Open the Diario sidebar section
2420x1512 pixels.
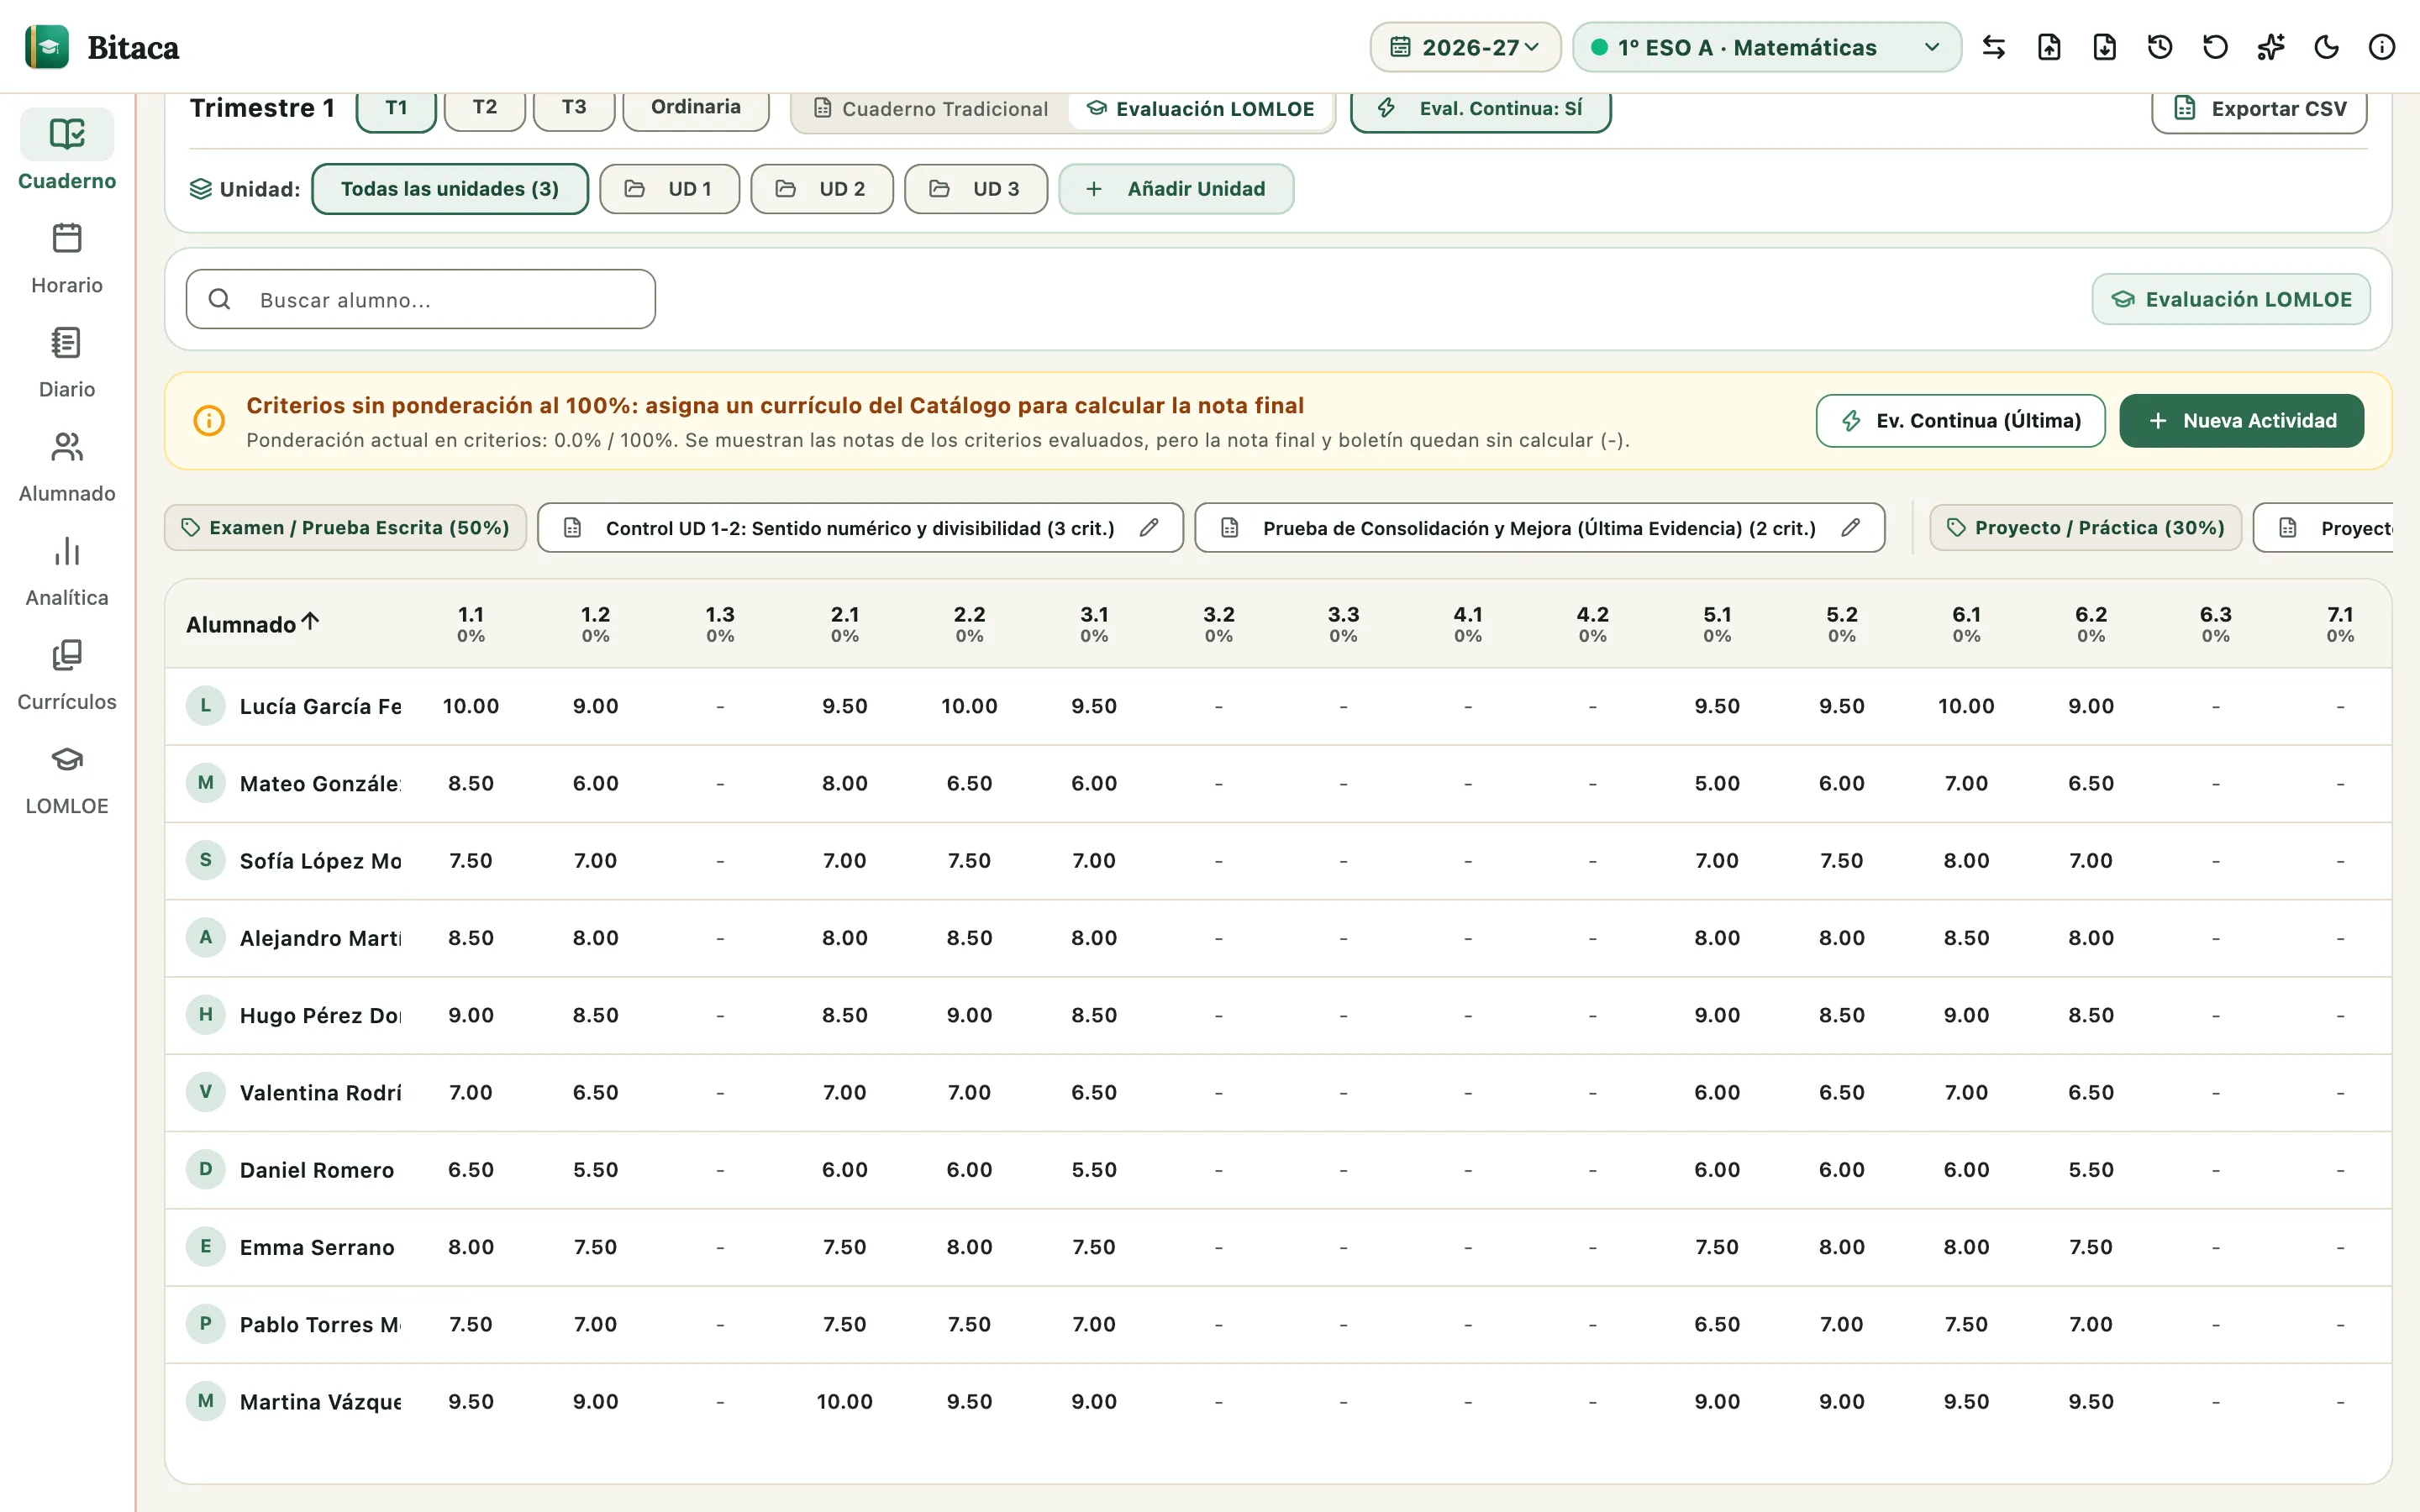tap(67, 362)
